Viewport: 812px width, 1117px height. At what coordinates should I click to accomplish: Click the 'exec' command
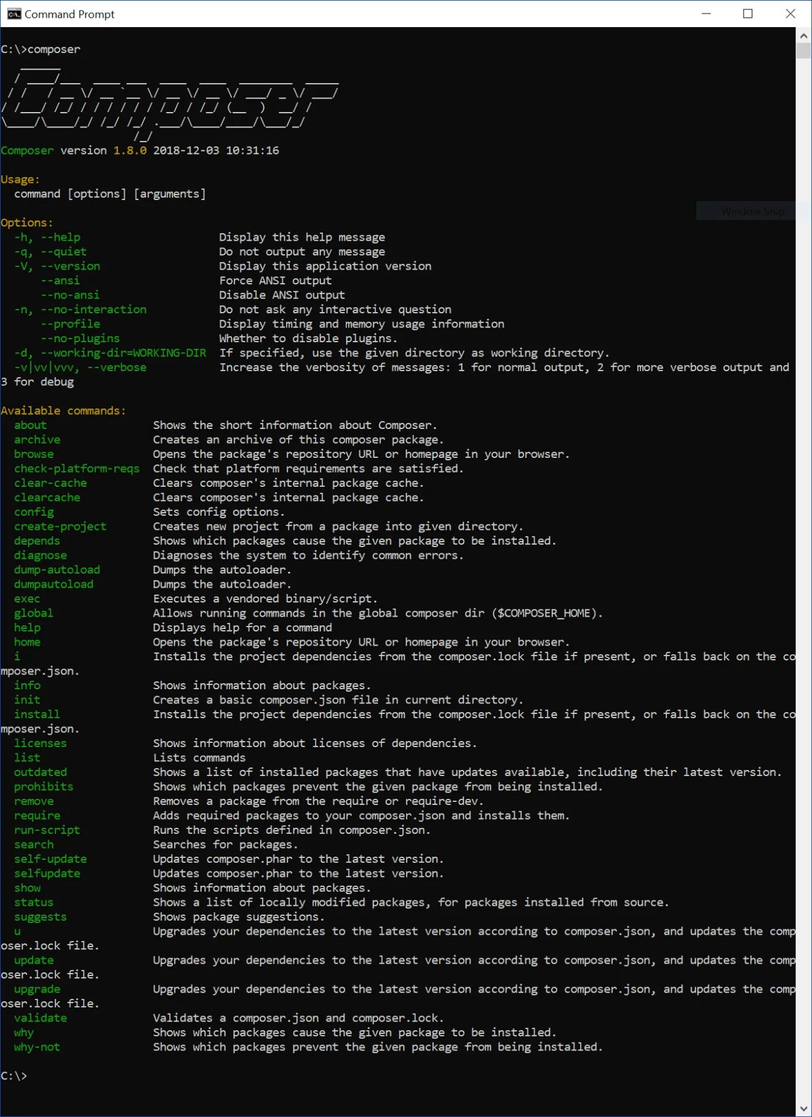(27, 599)
